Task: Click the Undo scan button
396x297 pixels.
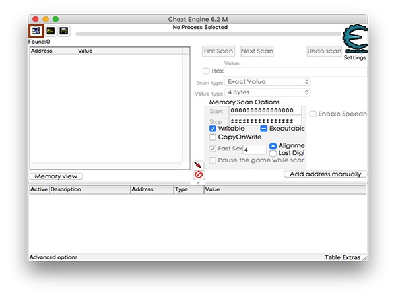Action: (x=324, y=51)
